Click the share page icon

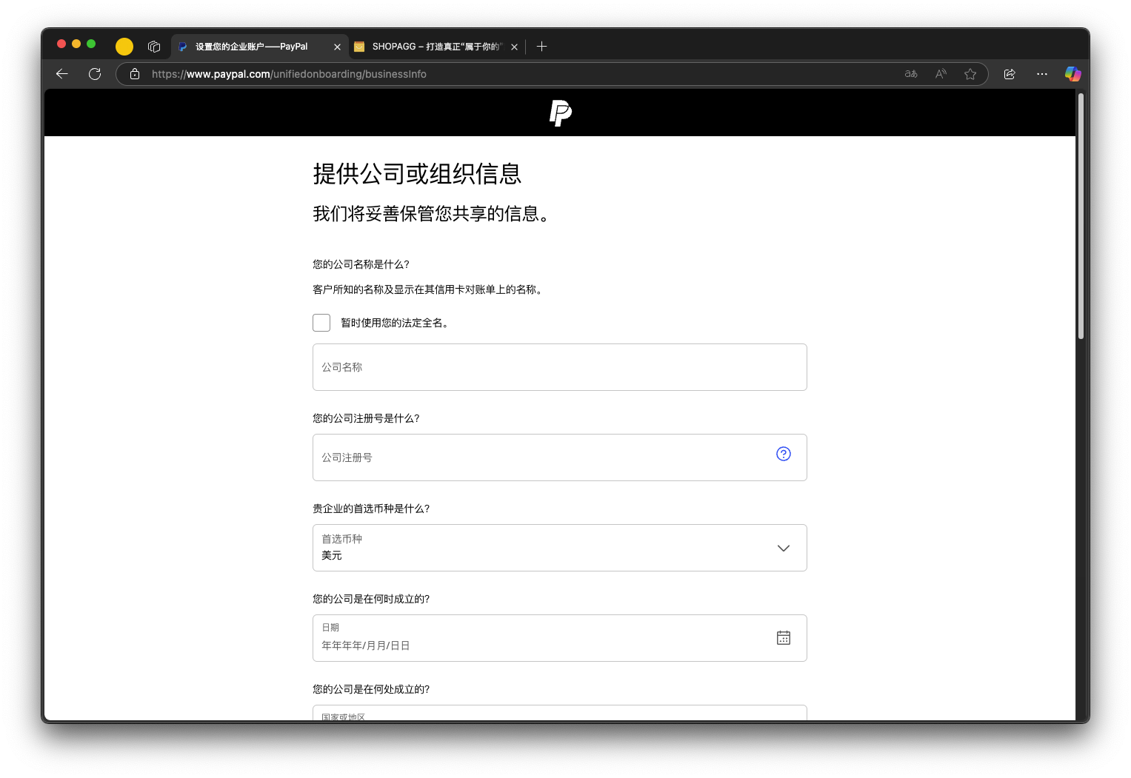point(1009,73)
